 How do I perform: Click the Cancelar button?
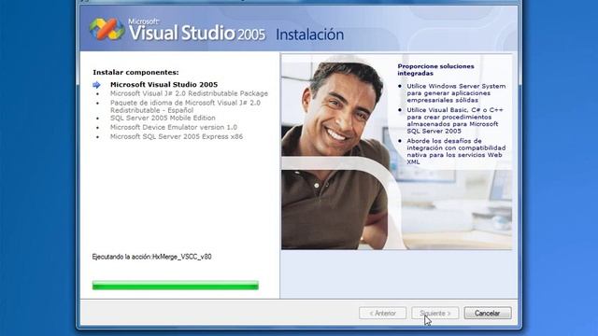[x=488, y=314]
